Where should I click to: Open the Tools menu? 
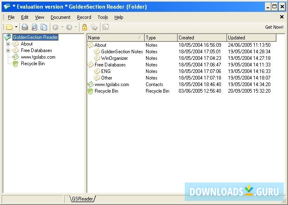(x=103, y=17)
